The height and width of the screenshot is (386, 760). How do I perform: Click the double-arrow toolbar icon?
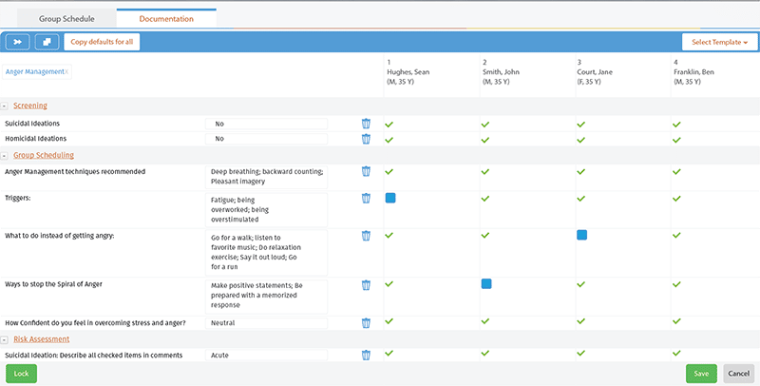tap(17, 42)
